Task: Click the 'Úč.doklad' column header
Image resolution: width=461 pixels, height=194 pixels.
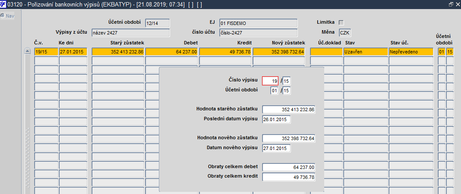Action: [x=330, y=43]
